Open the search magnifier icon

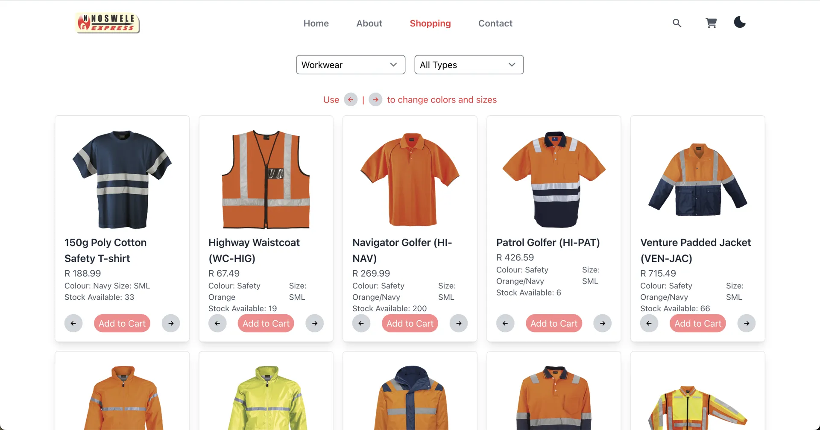[676, 23]
